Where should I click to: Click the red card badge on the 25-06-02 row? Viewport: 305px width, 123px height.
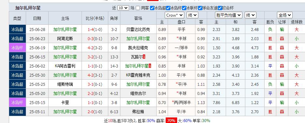[x=150, y=66]
